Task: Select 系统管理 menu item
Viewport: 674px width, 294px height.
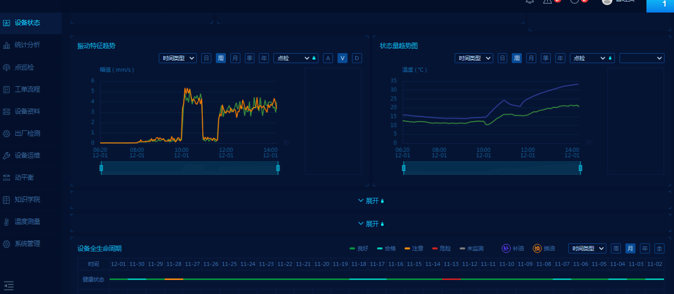Action: click(27, 243)
